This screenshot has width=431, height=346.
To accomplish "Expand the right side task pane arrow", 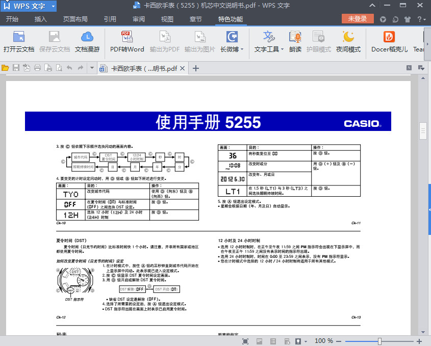I will pyautogui.click(x=429, y=210).
